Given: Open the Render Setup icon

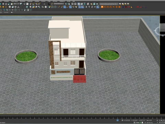Looking at the screenshot, I should (91, 4).
